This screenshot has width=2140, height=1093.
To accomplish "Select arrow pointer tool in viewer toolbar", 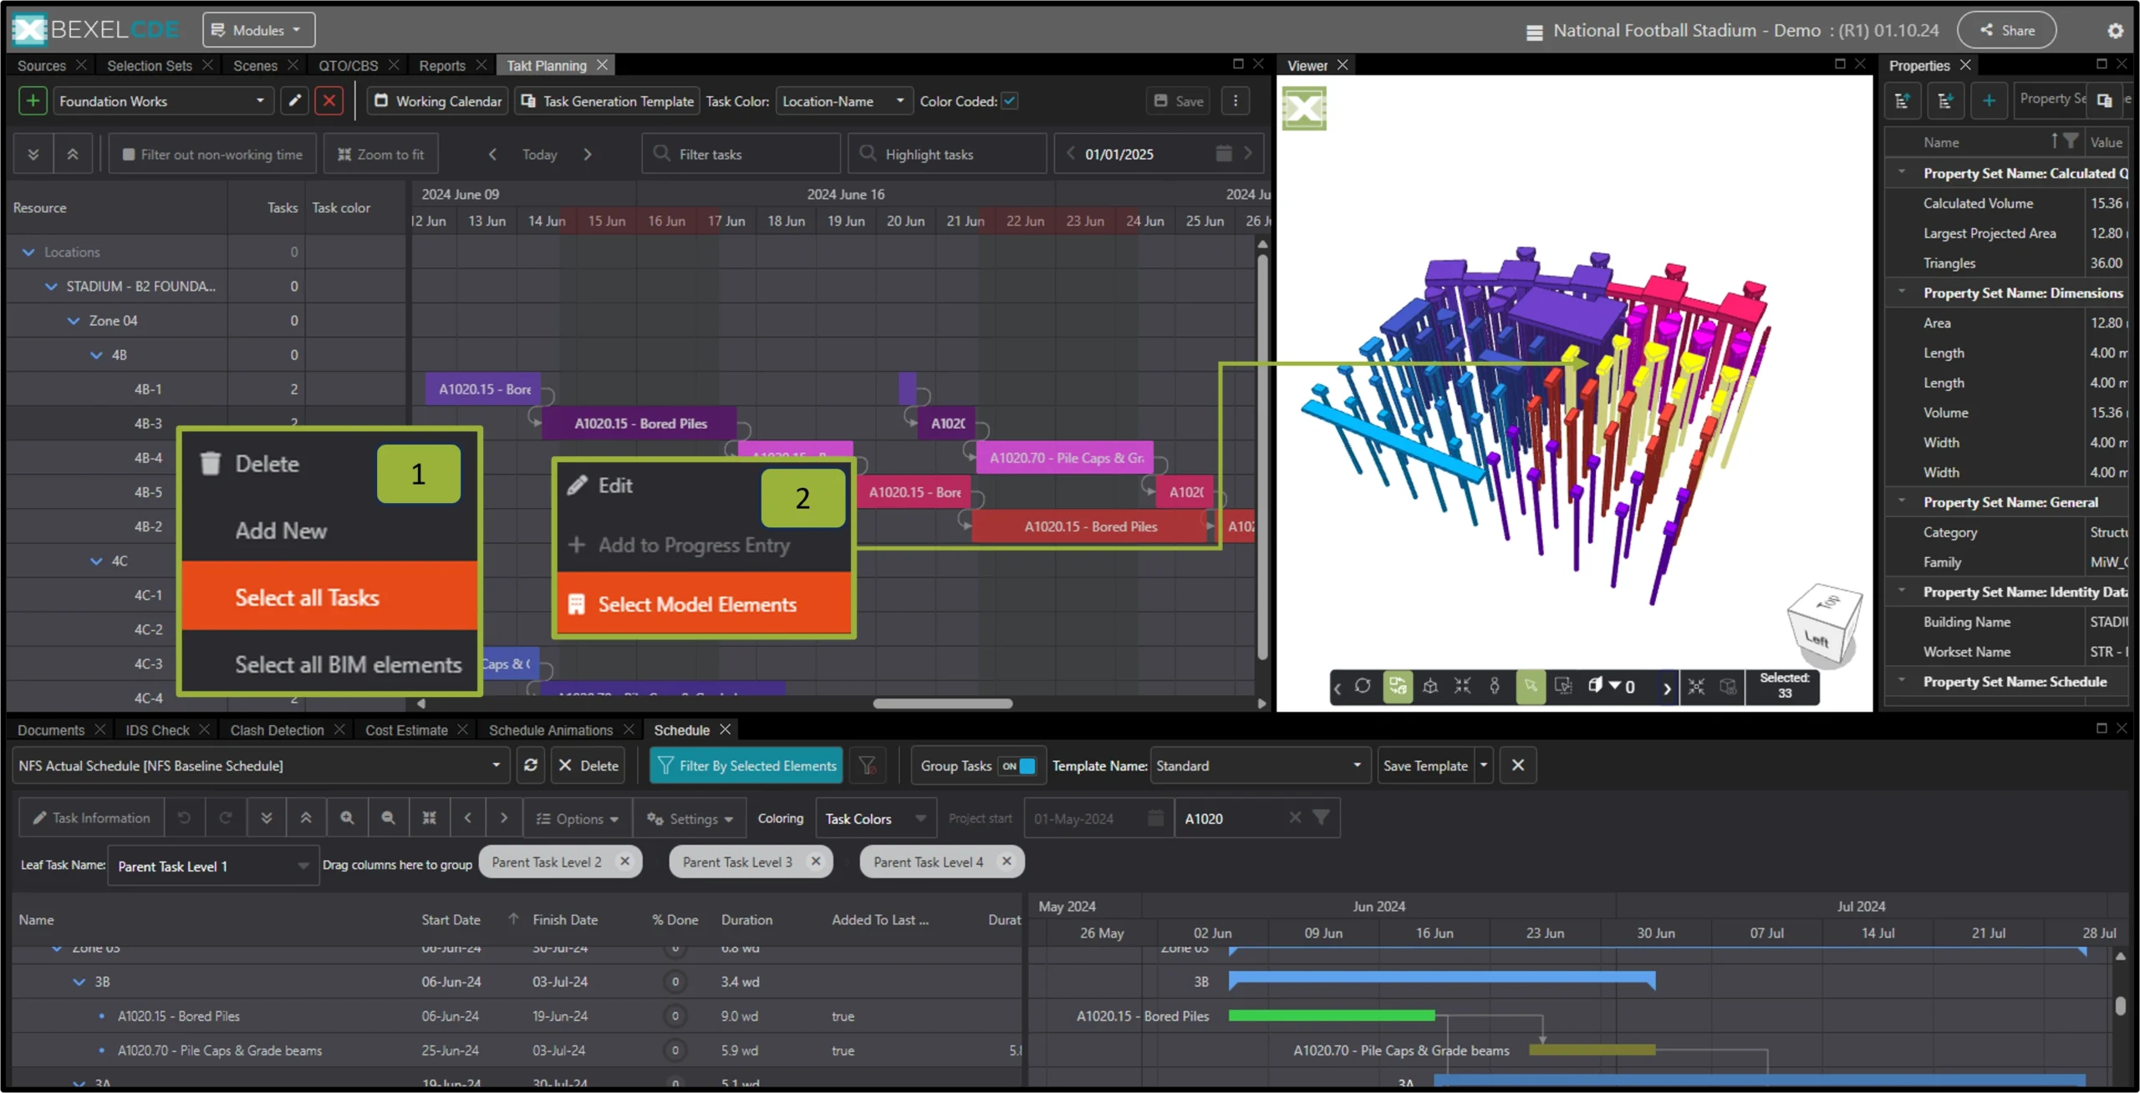I will (1530, 686).
